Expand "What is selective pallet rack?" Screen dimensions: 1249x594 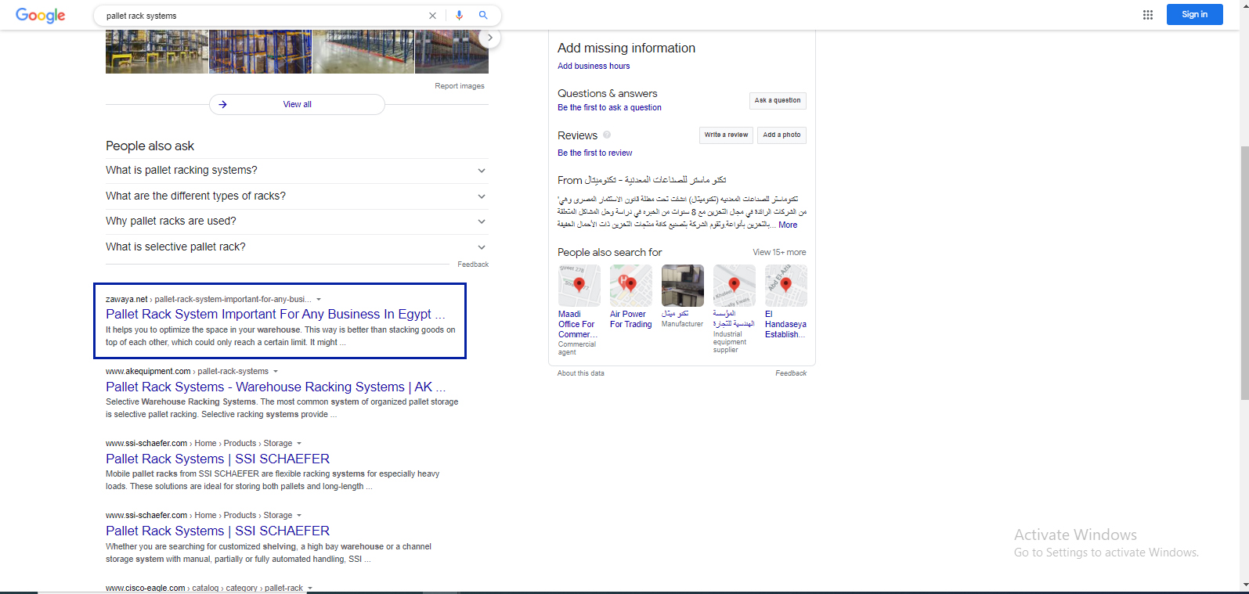pyautogui.click(x=297, y=247)
